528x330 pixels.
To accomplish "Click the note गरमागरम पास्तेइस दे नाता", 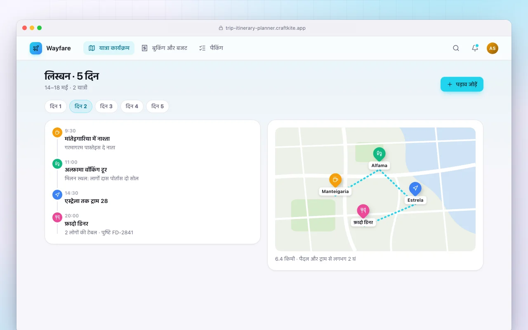I will point(90,148).
